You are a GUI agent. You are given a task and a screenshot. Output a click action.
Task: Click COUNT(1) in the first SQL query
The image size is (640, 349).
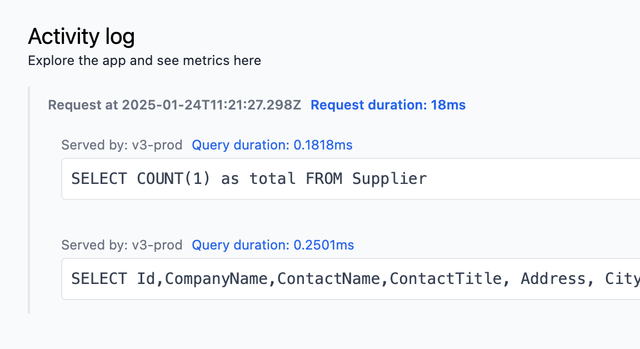pyautogui.click(x=174, y=179)
